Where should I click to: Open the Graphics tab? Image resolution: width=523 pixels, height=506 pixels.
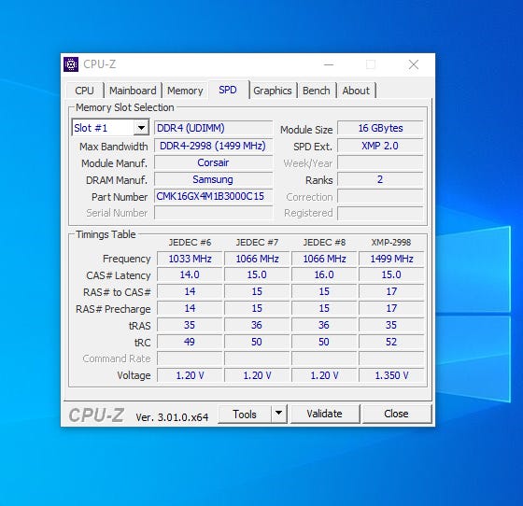pyautogui.click(x=273, y=91)
